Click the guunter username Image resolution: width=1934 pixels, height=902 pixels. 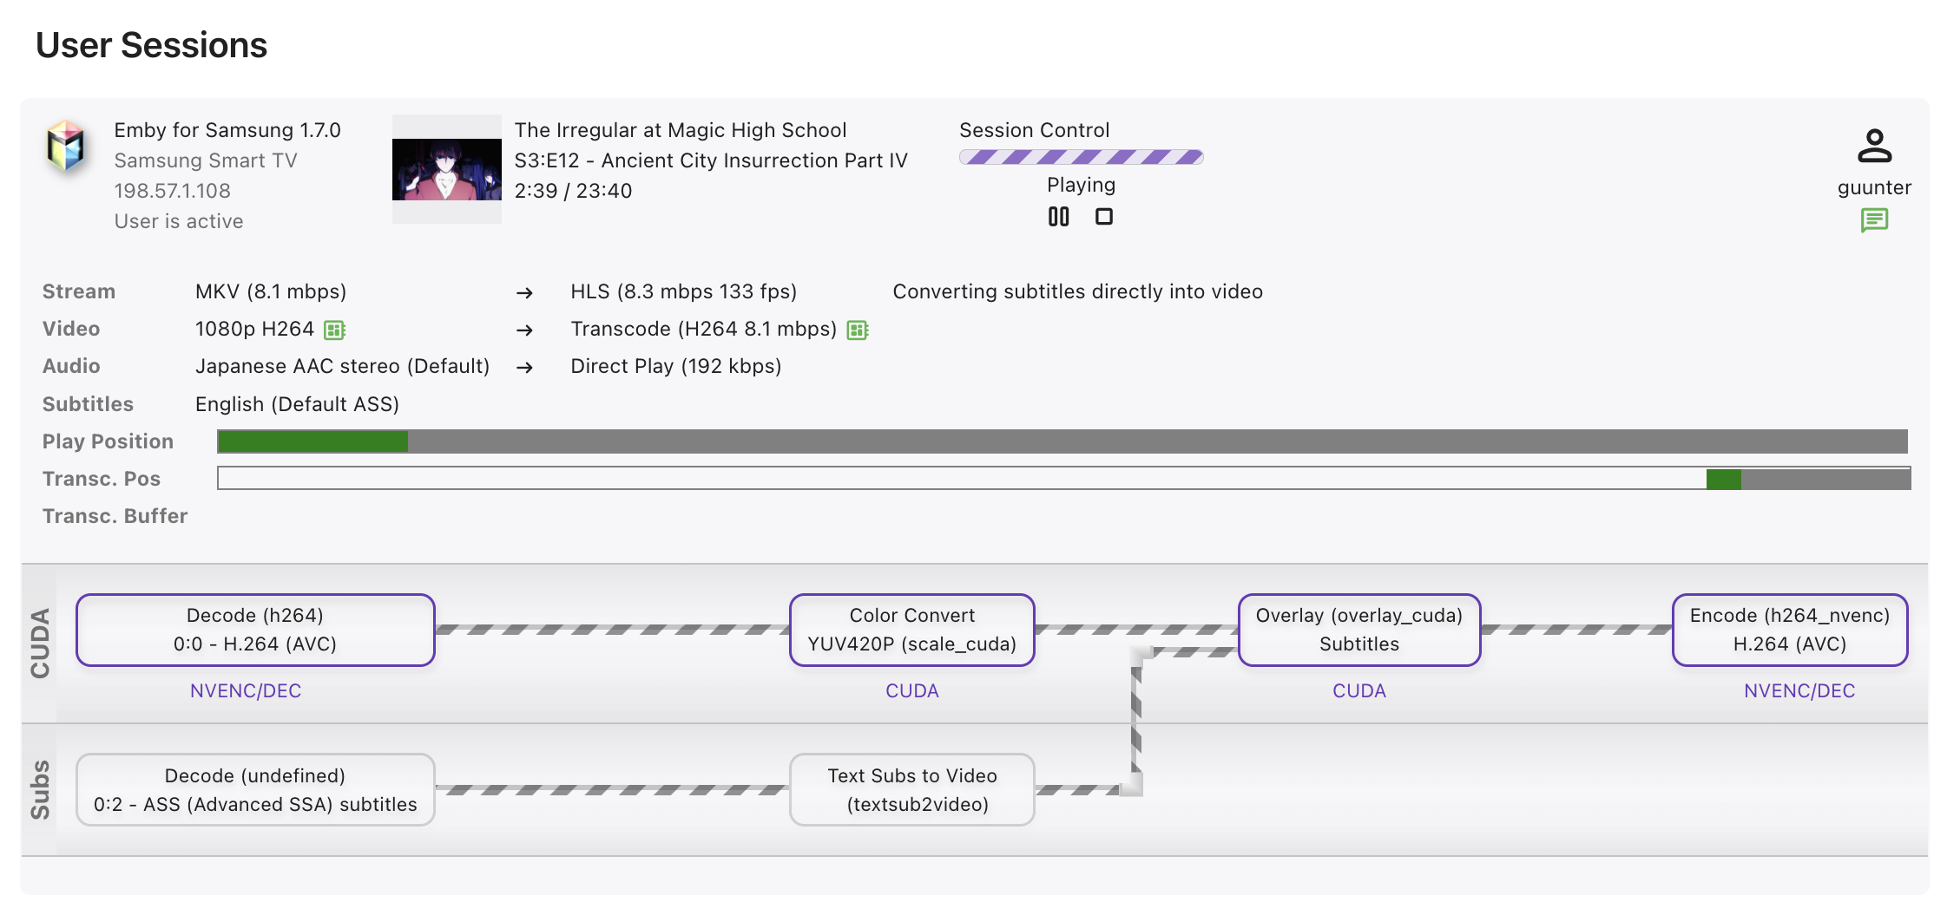click(1874, 188)
